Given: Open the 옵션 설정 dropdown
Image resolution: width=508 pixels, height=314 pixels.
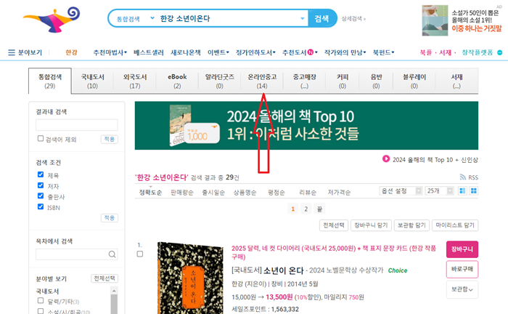Looking at the screenshot, I should 401,190.
